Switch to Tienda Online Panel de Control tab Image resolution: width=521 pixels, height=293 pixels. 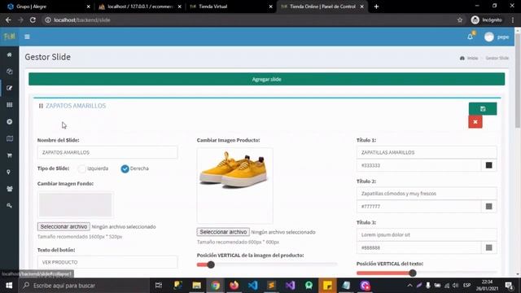pos(322,7)
